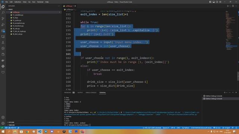Toggle bottom panel layout button
The height and width of the screenshot is (134, 239).
(214, 2)
